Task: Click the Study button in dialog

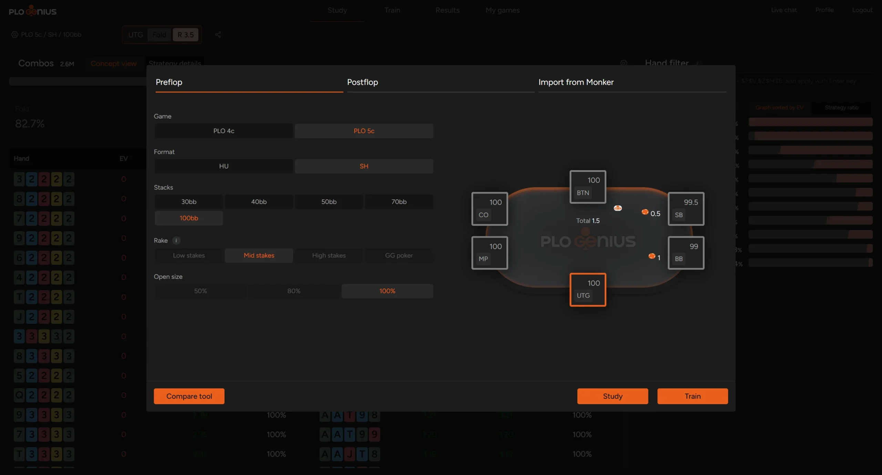Action: pyautogui.click(x=612, y=396)
